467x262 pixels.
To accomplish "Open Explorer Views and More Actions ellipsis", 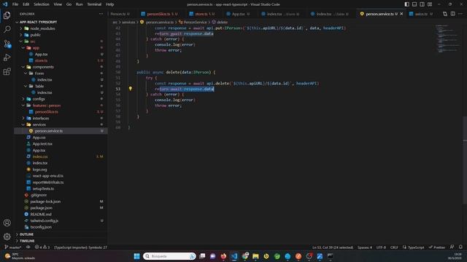I will click(101, 14).
